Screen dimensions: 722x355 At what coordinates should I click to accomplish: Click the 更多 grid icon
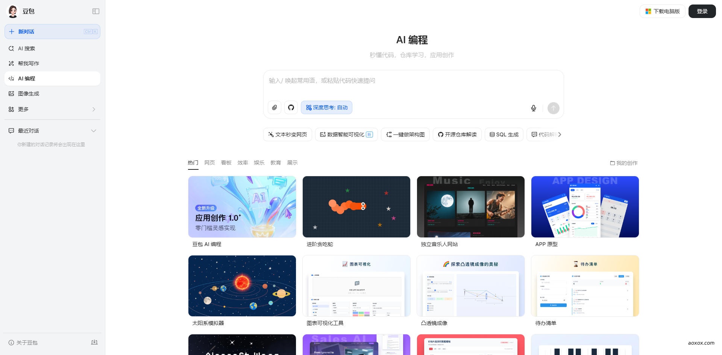coord(11,109)
